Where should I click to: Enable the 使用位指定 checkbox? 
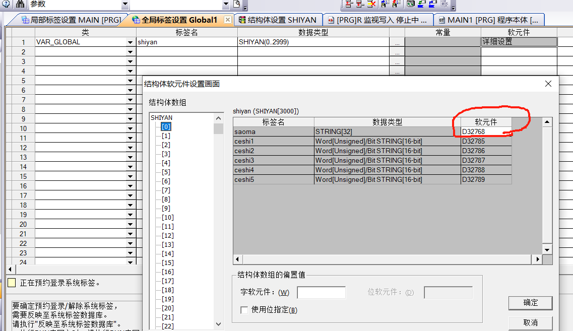point(244,310)
